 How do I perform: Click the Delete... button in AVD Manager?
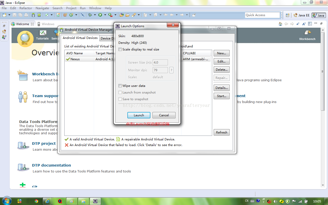coord(222,70)
